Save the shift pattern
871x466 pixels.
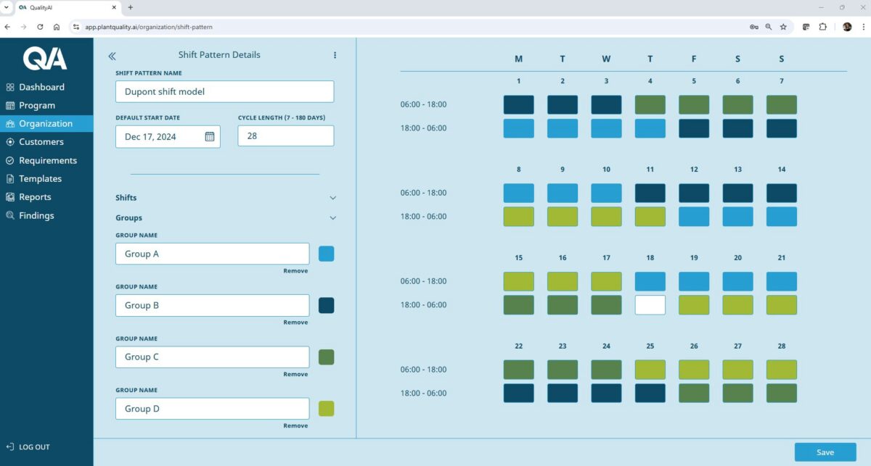825,452
